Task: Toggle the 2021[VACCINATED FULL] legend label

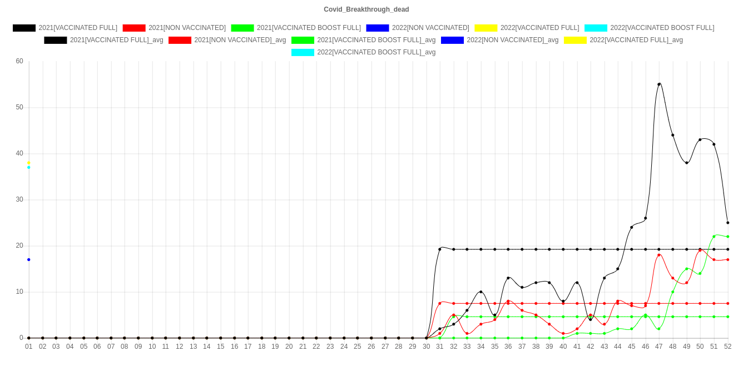Action: [78, 28]
